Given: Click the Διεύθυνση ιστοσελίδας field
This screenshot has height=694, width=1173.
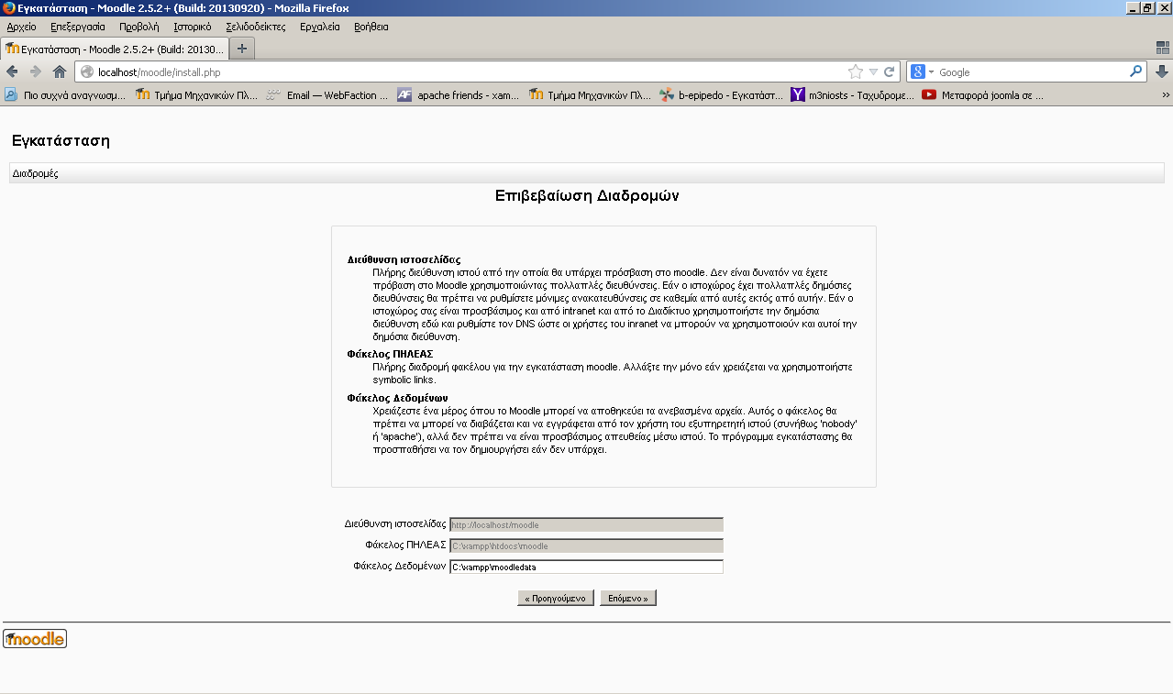Looking at the screenshot, I should [586, 524].
